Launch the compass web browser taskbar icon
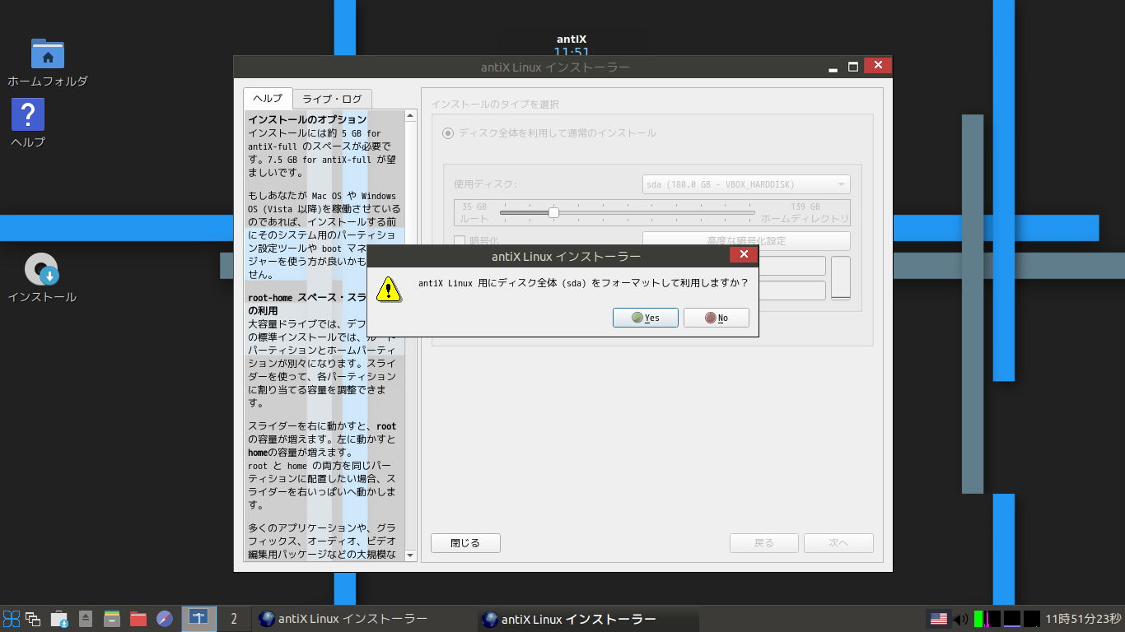This screenshot has width=1125, height=632. [165, 619]
